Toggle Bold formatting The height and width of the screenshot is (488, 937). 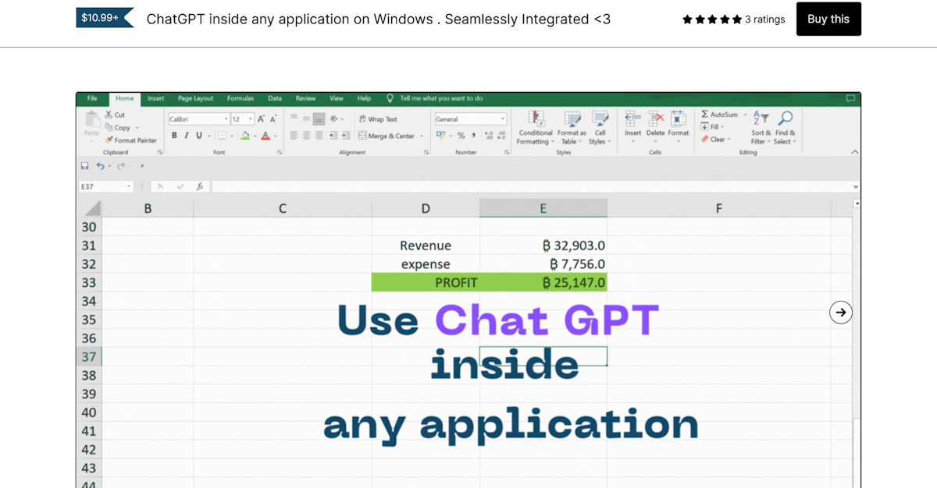pyautogui.click(x=175, y=136)
